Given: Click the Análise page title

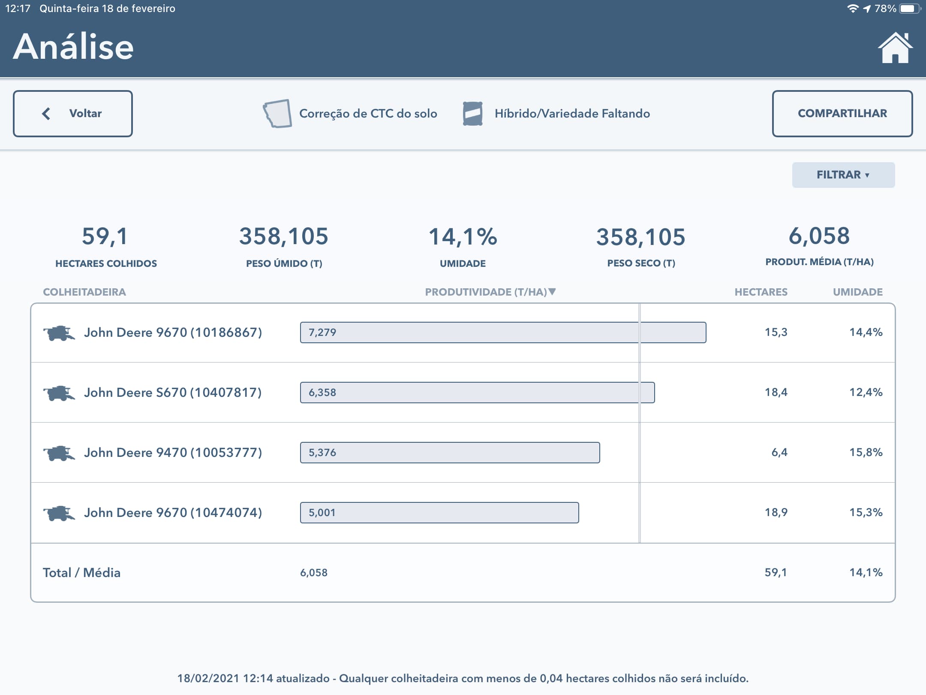Looking at the screenshot, I should pos(73,46).
